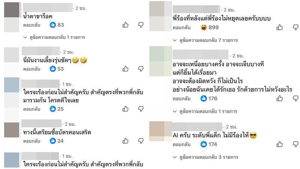Click the laughing emoji reaction showing 899
300x169 pixels.
pos(210,27)
